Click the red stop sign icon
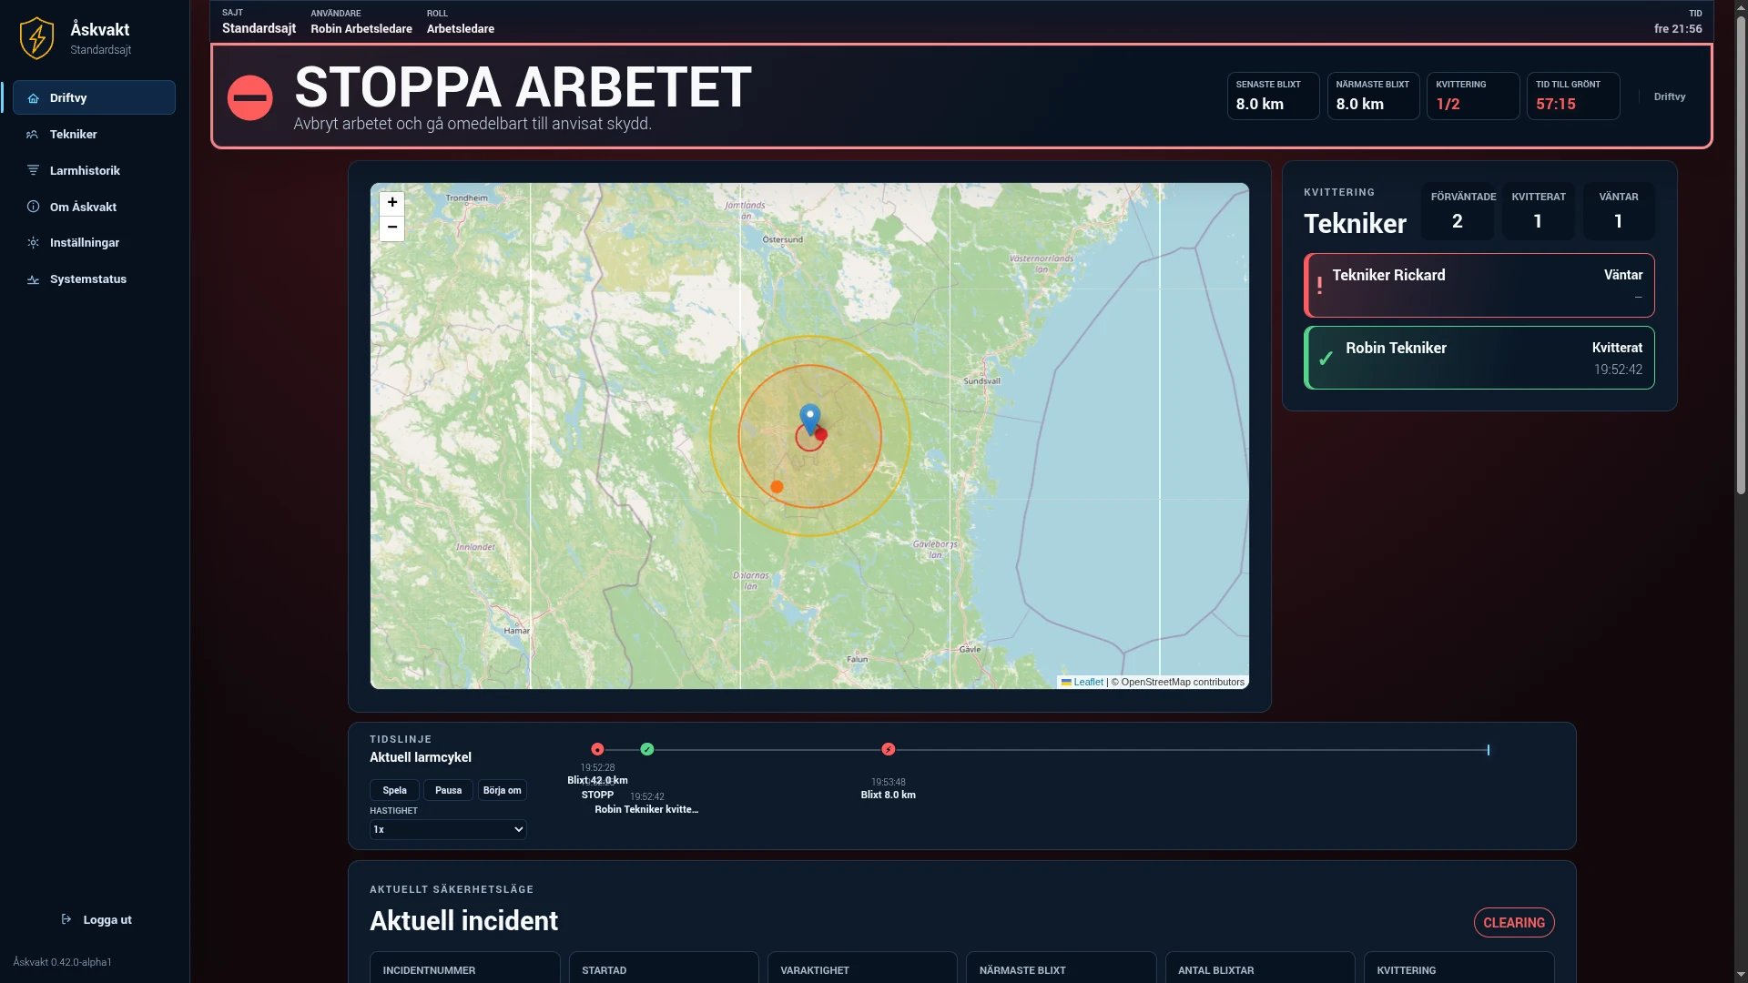 pyautogui.click(x=249, y=97)
